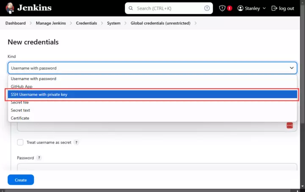Expand the Stanley user menu chevron
Viewport: 305px width, 192px height.
(x=264, y=8)
